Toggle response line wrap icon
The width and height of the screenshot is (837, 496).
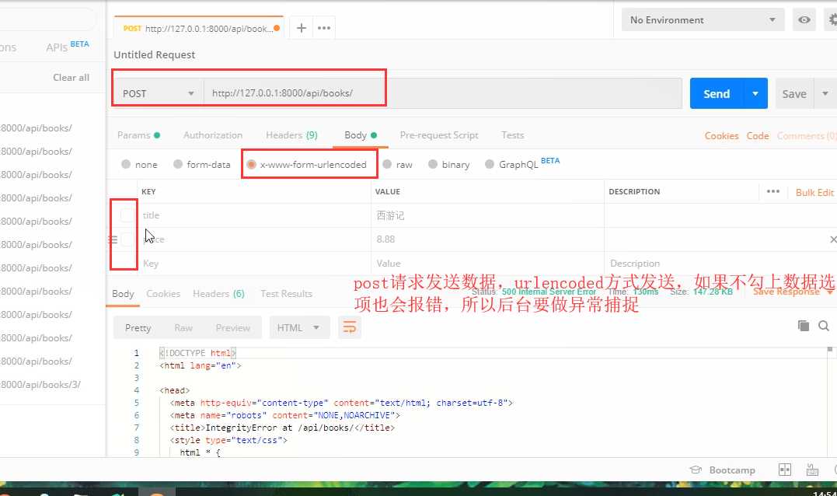click(350, 327)
